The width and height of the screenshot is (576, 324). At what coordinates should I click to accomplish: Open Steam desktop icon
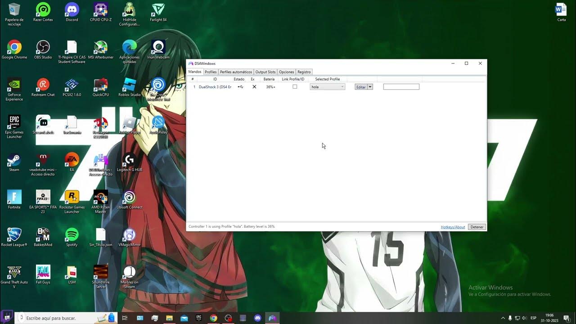(x=14, y=162)
